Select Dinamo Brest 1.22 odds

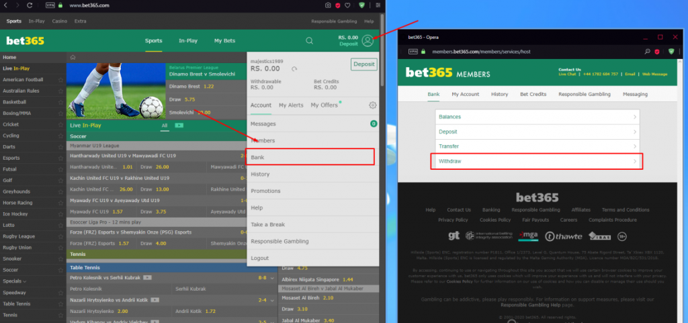click(x=206, y=87)
